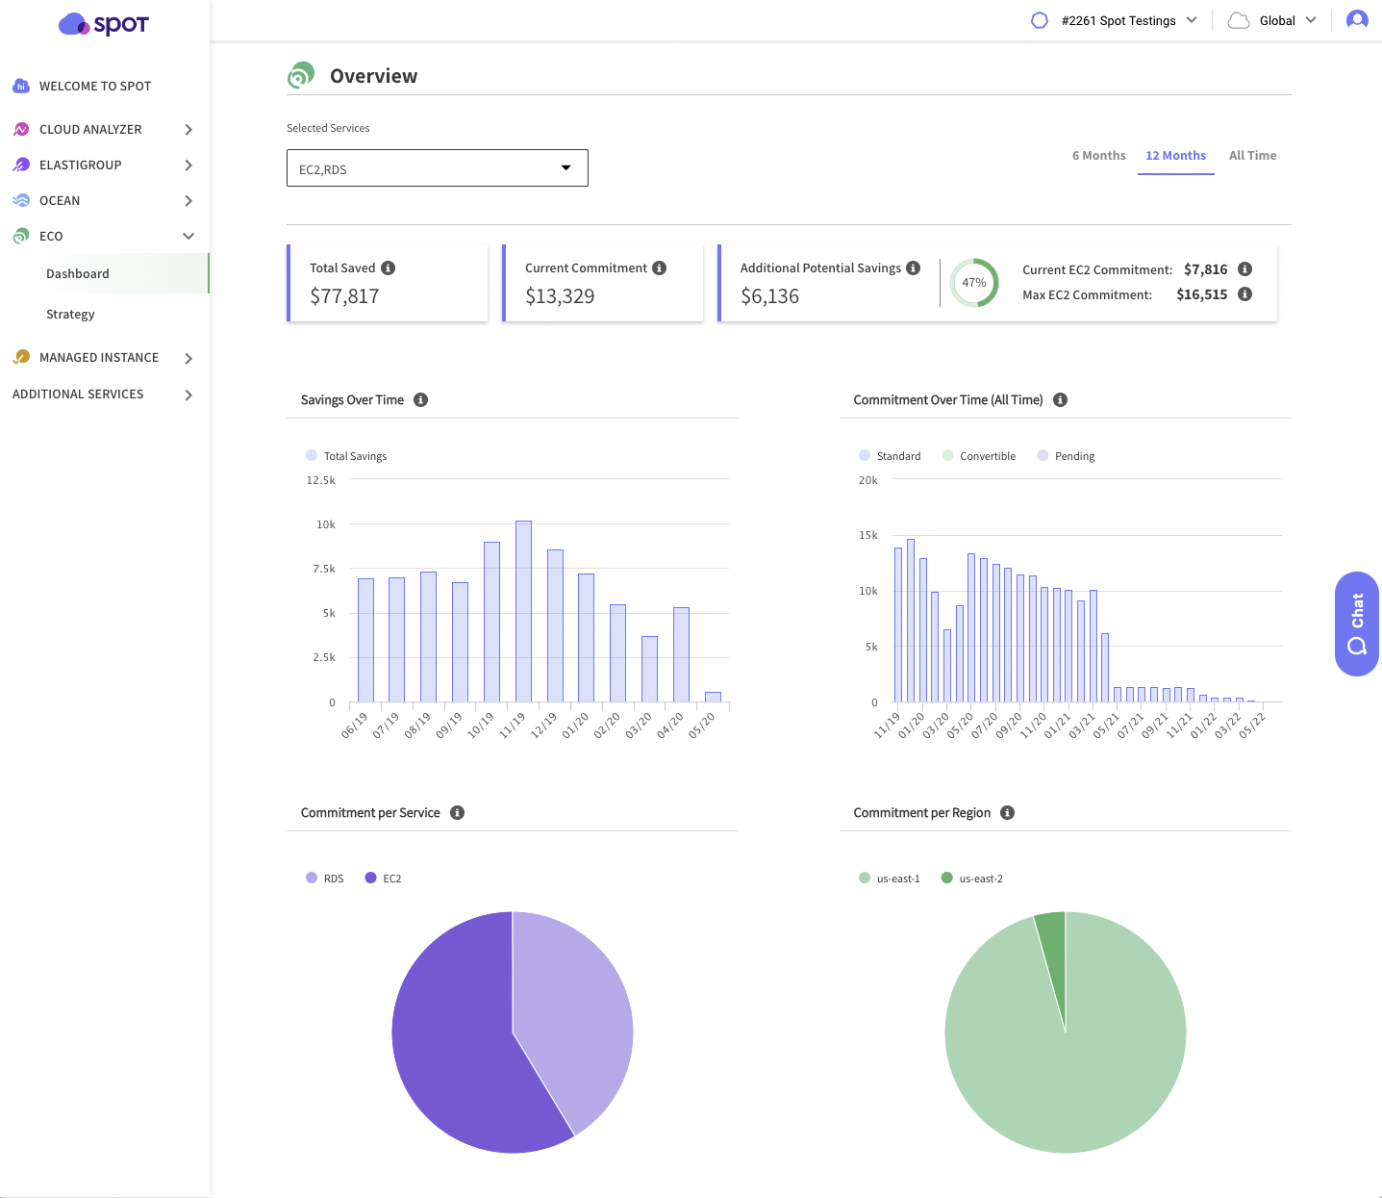Toggle Total Savings legend series
The image size is (1382, 1198).
(x=346, y=456)
